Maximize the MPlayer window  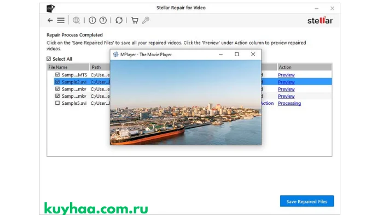(x=237, y=55)
